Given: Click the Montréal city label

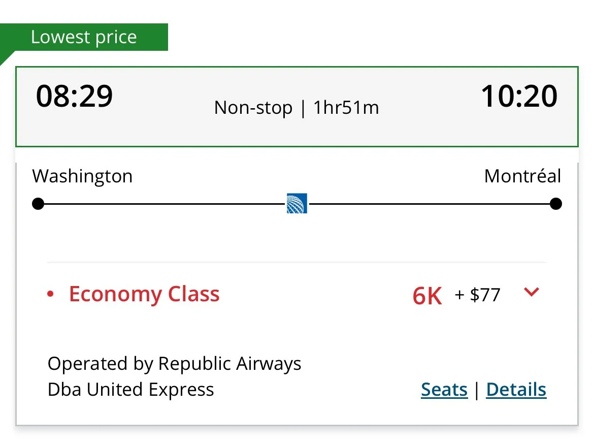Looking at the screenshot, I should (x=522, y=176).
